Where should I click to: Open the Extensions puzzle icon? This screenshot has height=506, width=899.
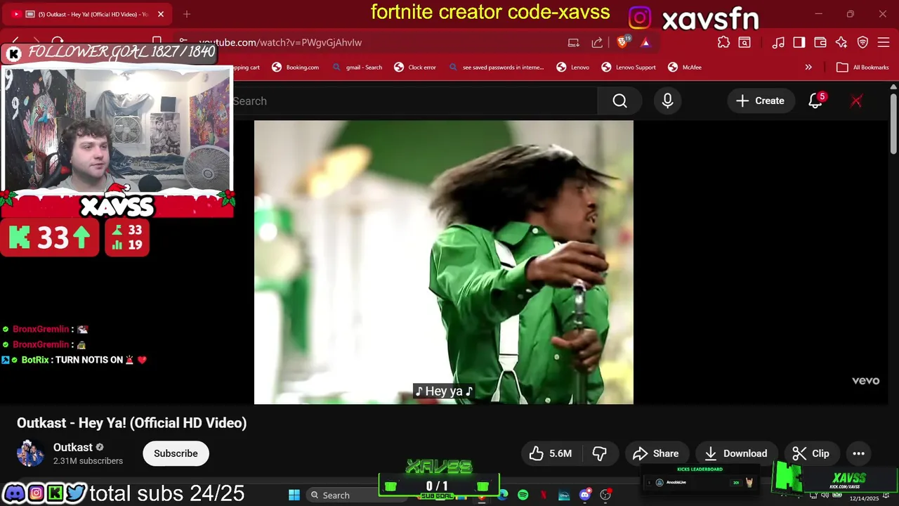(x=723, y=42)
